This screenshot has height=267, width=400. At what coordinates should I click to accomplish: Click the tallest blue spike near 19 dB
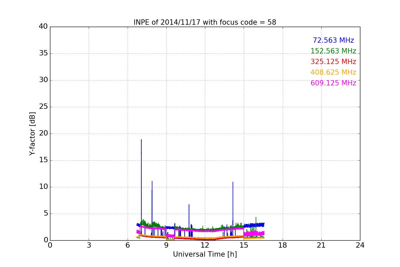click(x=141, y=140)
